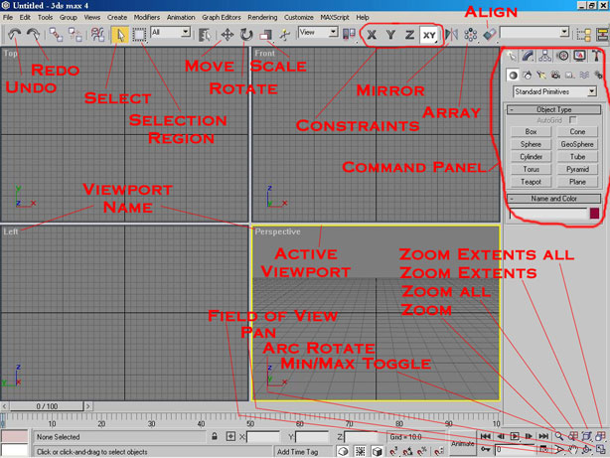Create a Sphere primitive
This screenshot has width=610, height=458.
(531, 144)
